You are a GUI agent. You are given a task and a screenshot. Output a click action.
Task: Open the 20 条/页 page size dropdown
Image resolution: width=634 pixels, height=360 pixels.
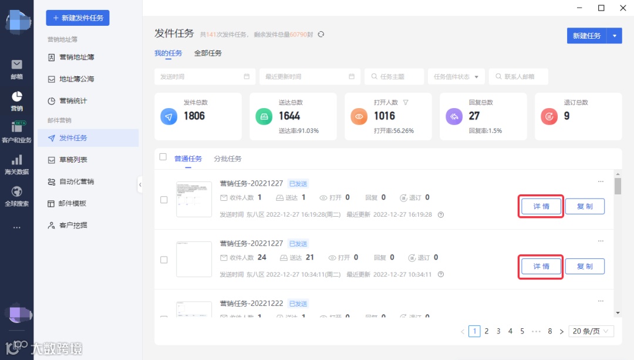click(591, 331)
